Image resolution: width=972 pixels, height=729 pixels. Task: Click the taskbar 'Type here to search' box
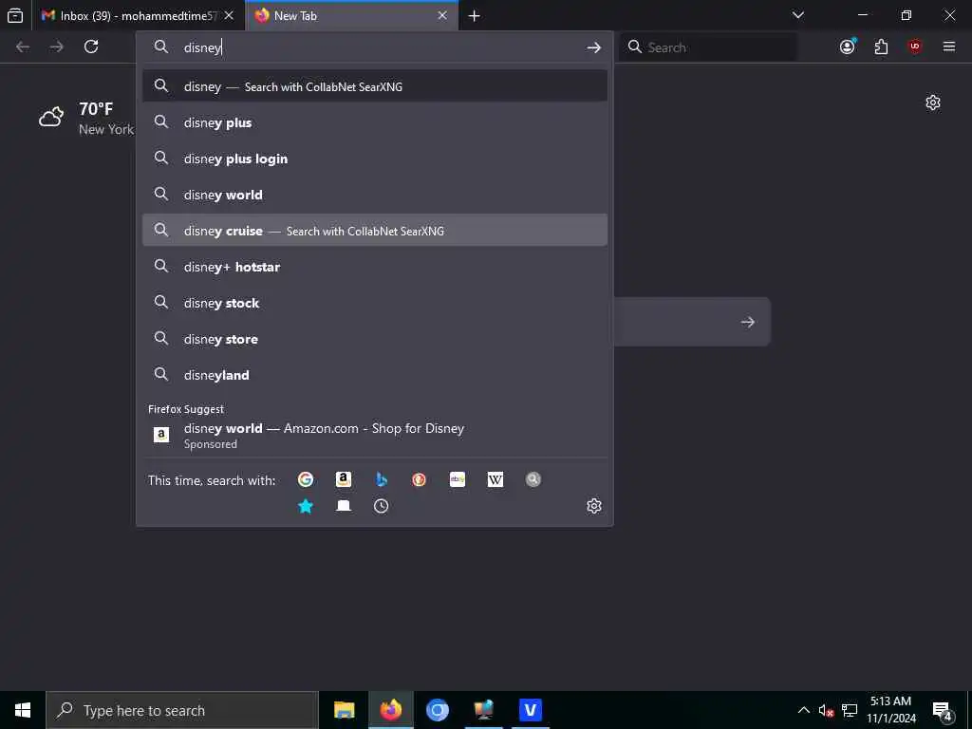tap(182, 710)
